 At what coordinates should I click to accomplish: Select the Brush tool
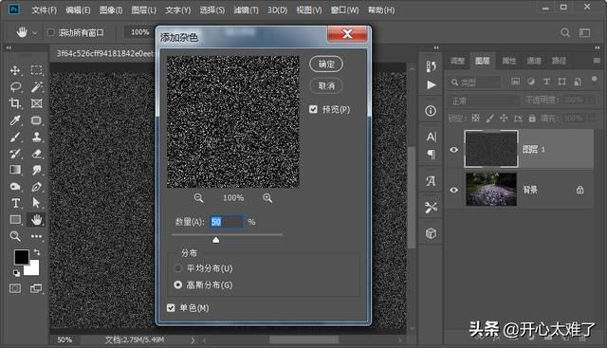coord(15,137)
